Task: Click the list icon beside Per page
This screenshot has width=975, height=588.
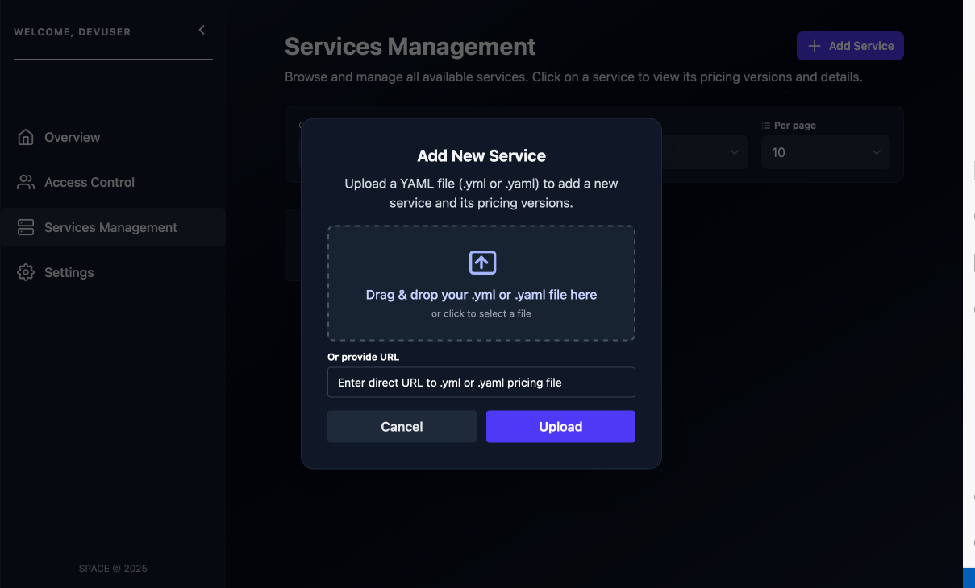Action: (x=766, y=126)
